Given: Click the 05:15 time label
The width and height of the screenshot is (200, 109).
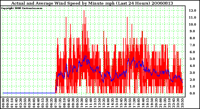Looking at the screenshot, I should point(42,103).
